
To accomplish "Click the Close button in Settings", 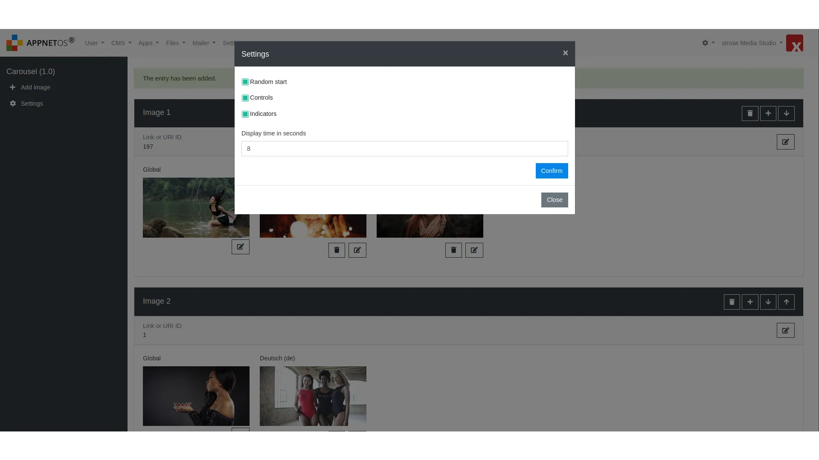I will tap(554, 199).
